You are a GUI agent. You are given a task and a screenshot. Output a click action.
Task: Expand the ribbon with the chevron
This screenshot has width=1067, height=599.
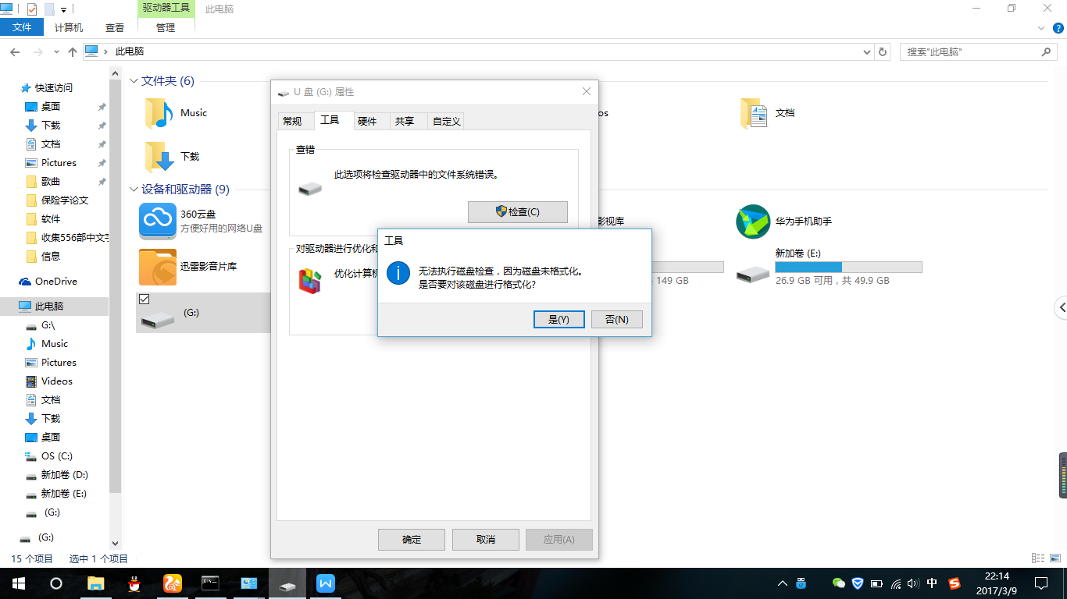(1040, 27)
